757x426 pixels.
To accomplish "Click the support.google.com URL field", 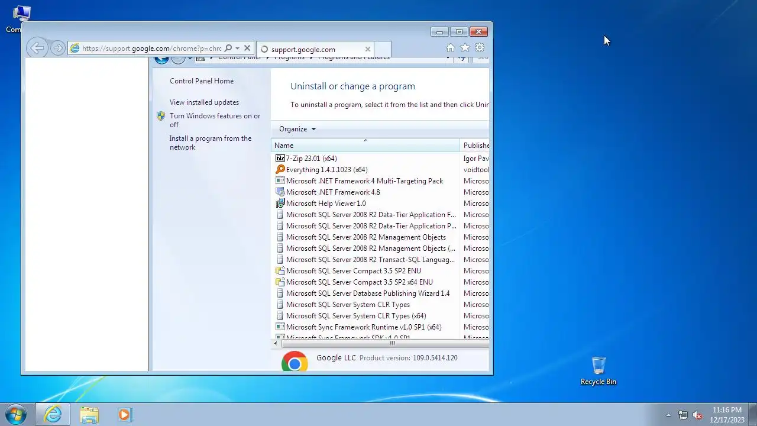I will tap(151, 49).
